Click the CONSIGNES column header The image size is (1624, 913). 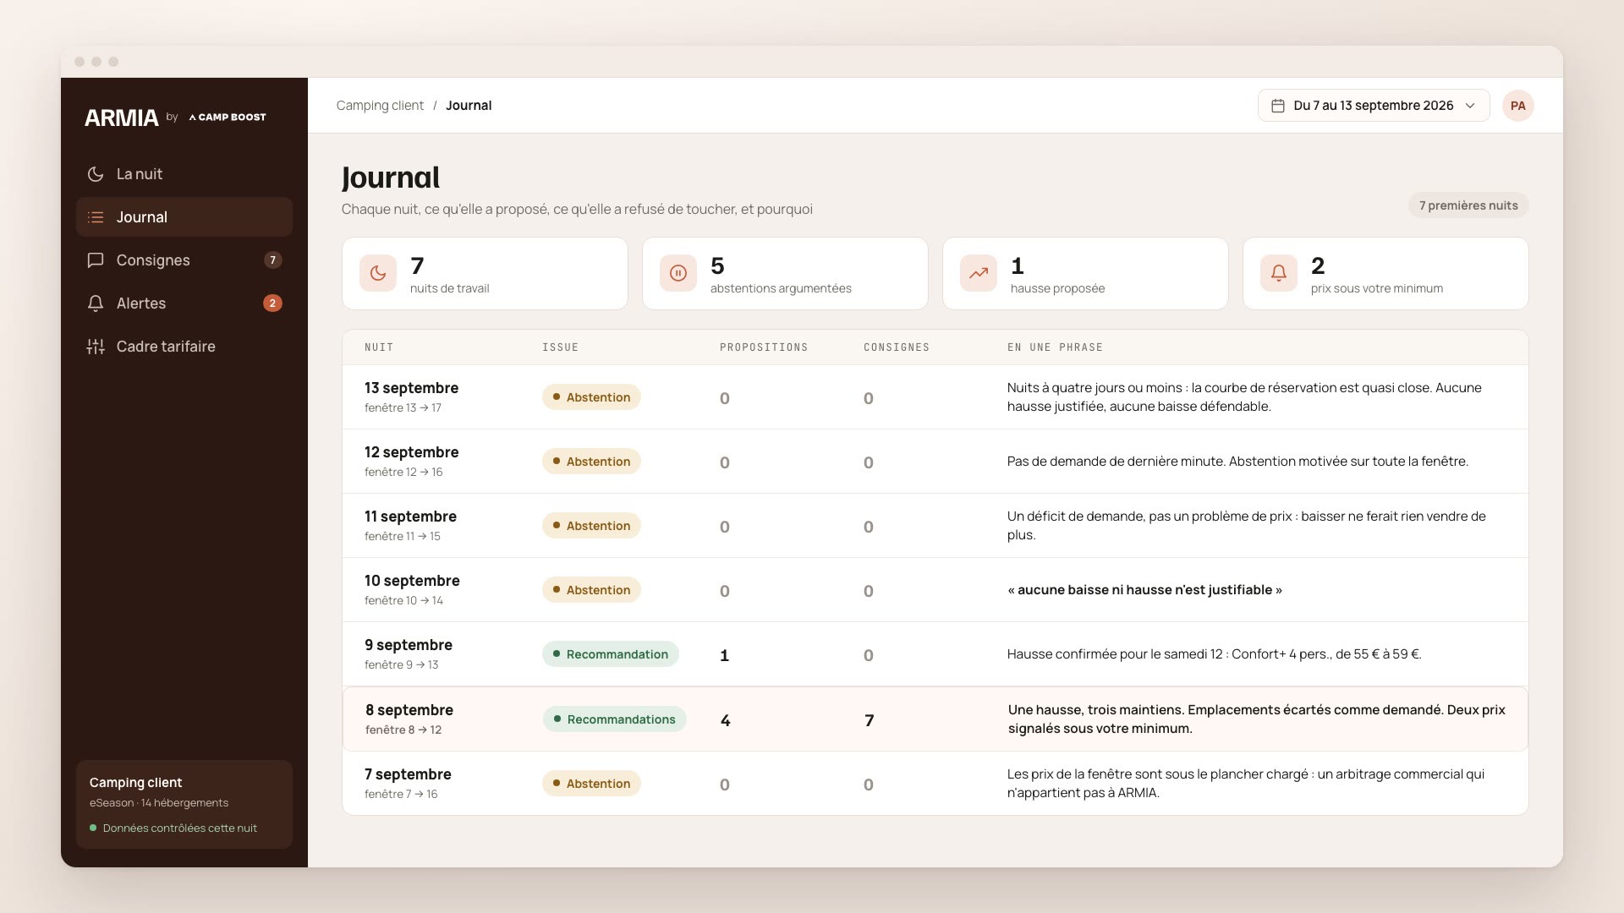click(x=897, y=347)
